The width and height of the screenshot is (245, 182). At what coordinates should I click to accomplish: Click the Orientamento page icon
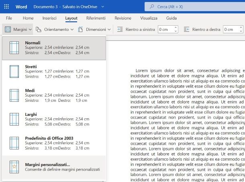(x=39, y=29)
